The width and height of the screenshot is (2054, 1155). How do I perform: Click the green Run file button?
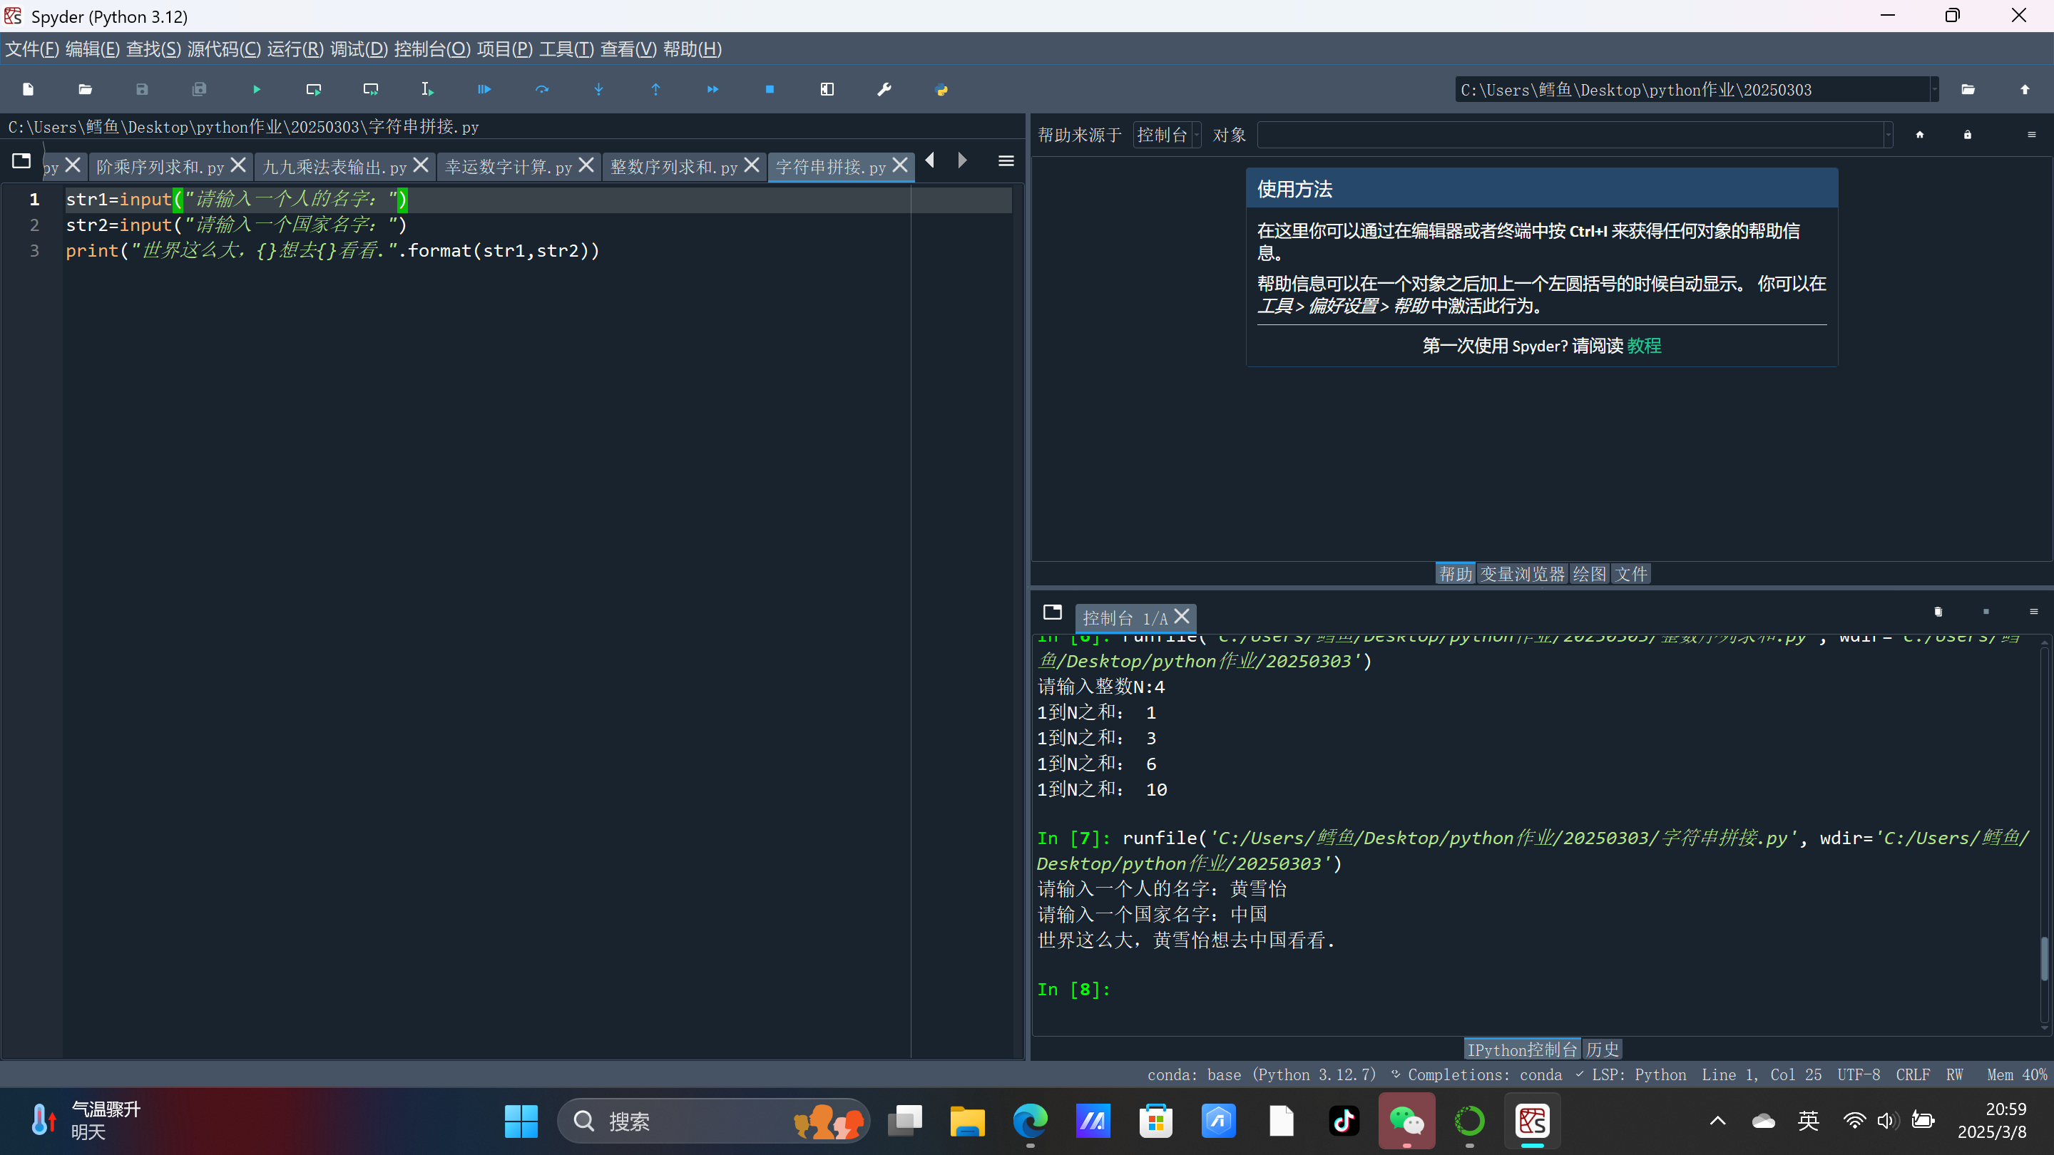(x=257, y=89)
